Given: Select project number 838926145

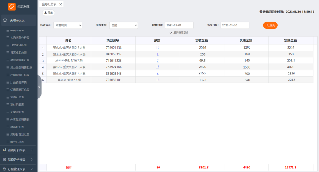Looking at the screenshot, I should [113, 74].
